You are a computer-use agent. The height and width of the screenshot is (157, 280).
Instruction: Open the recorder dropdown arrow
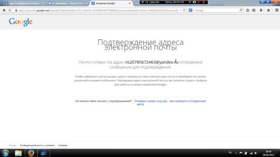(189, 2)
